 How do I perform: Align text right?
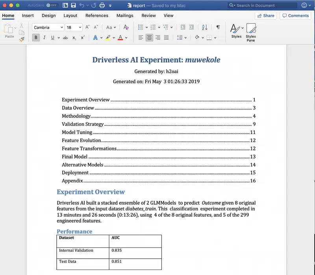[158, 38]
